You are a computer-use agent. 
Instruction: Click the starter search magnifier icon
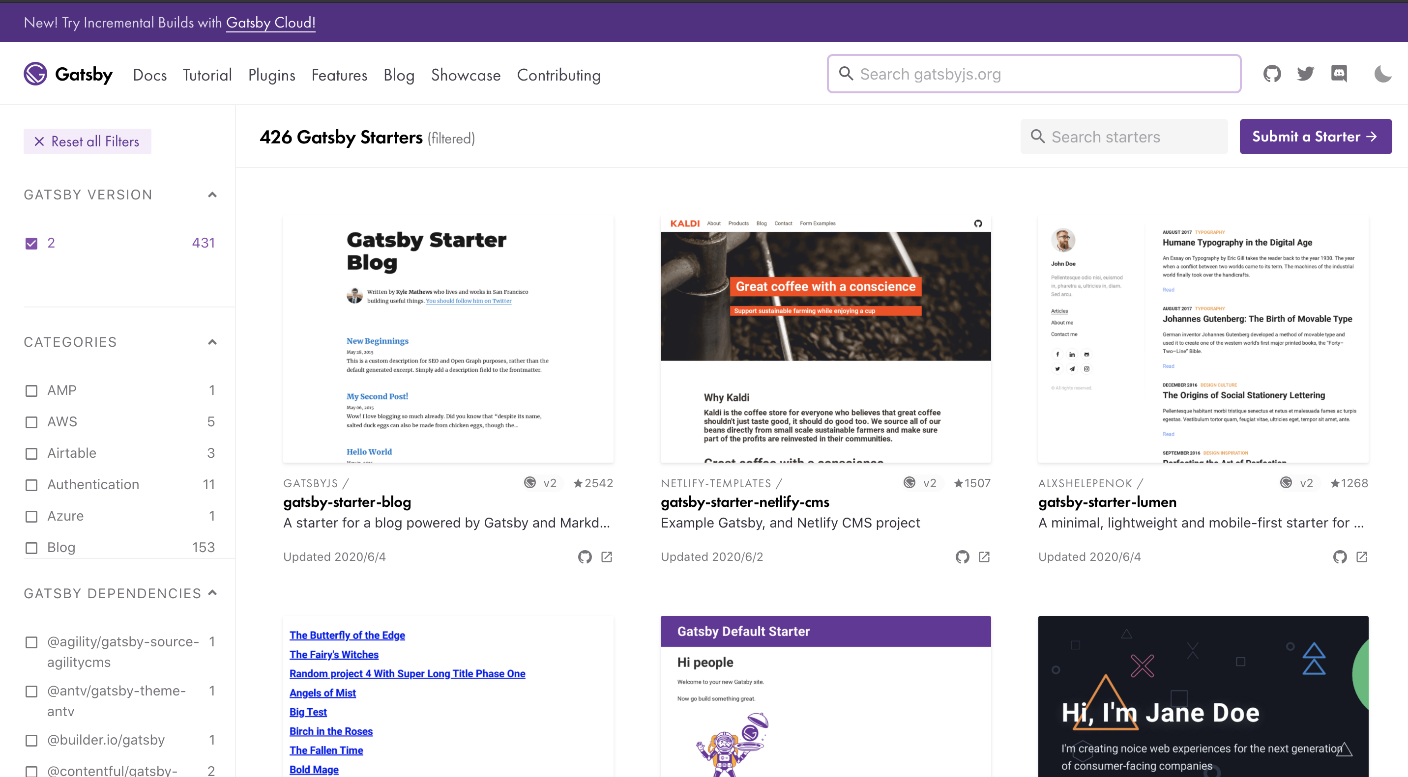click(x=1038, y=137)
